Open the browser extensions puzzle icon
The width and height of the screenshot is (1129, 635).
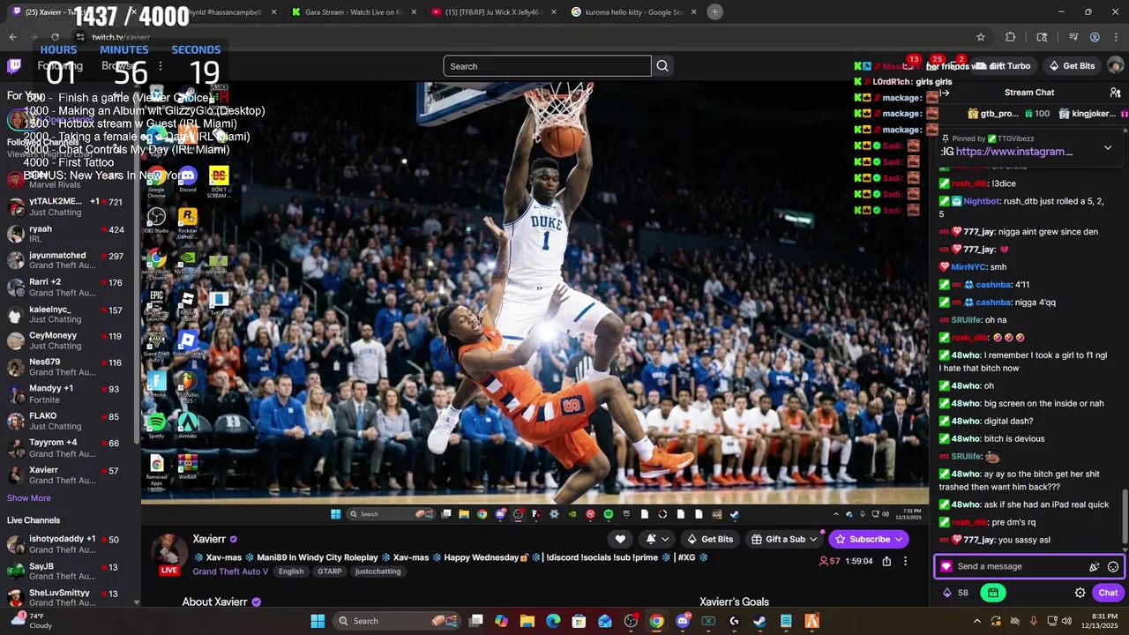(1011, 37)
